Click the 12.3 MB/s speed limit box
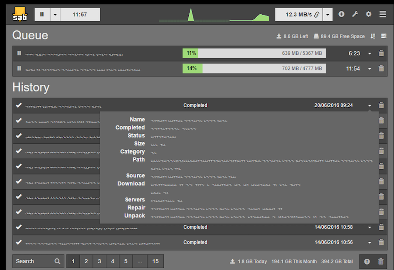The image size is (394, 270). (x=299, y=14)
